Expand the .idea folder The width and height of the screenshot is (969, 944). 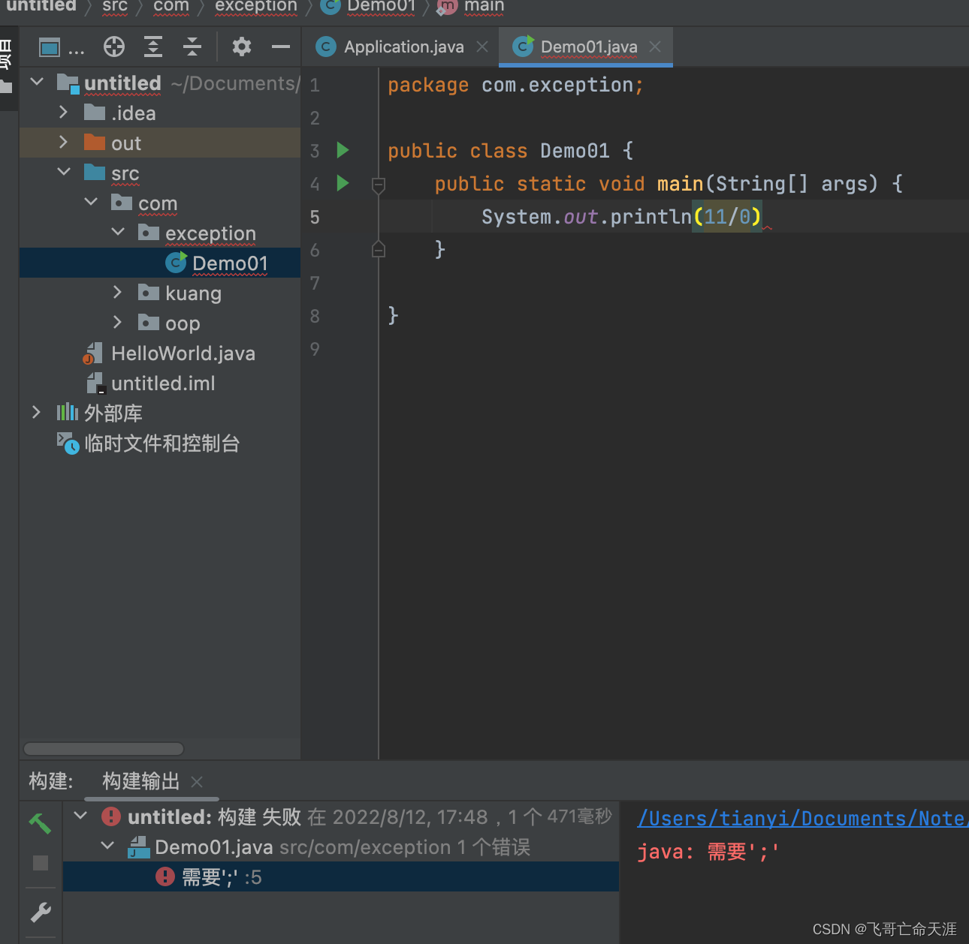64,112
